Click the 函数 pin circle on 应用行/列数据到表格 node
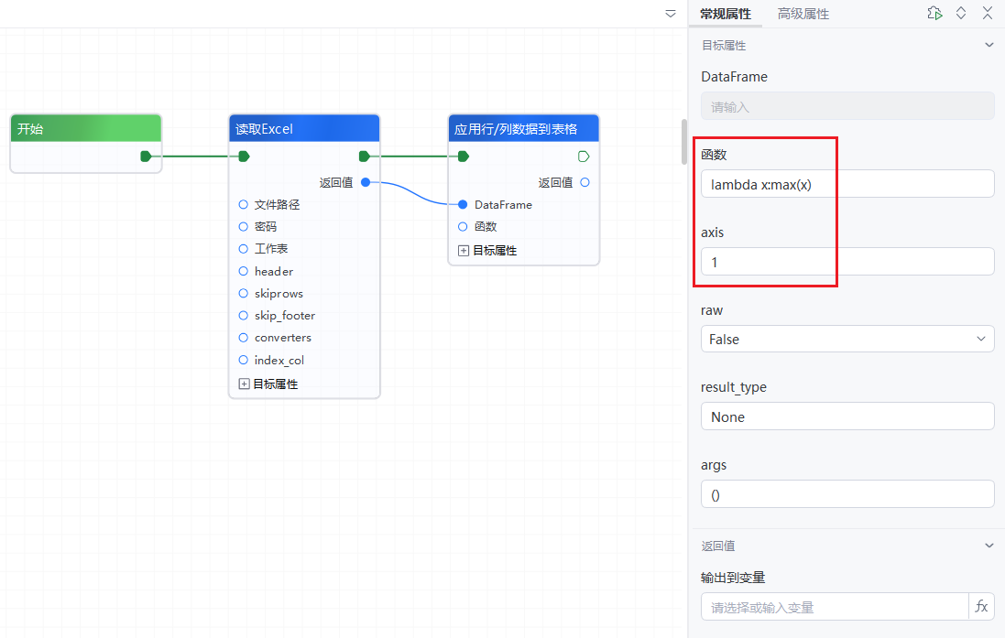The image size is (1005, 638). [x=463, y=226]
